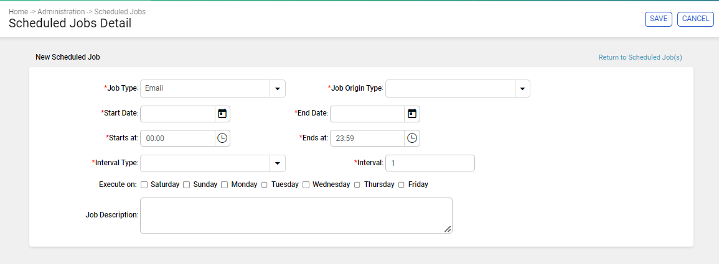Open the Ends at clock picker
719x264 pixels.
click(x=411, y=138)
